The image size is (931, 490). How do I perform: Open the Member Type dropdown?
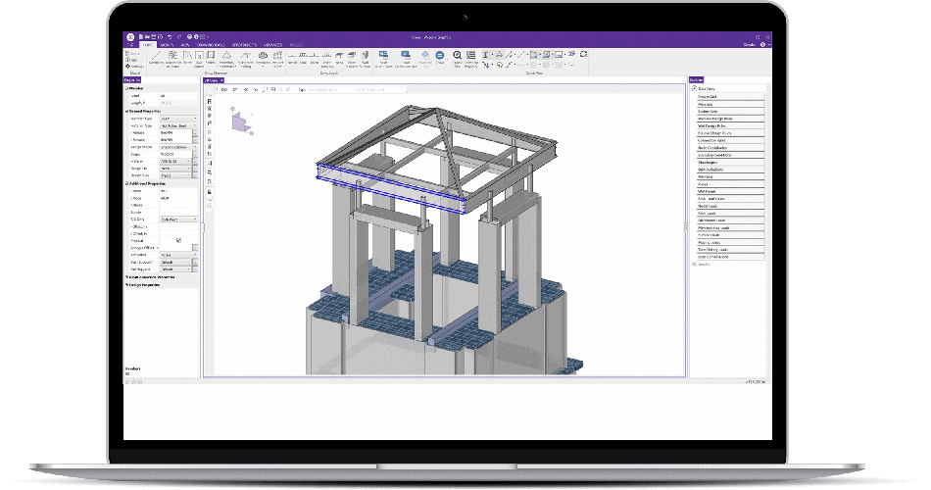[194, 119]
